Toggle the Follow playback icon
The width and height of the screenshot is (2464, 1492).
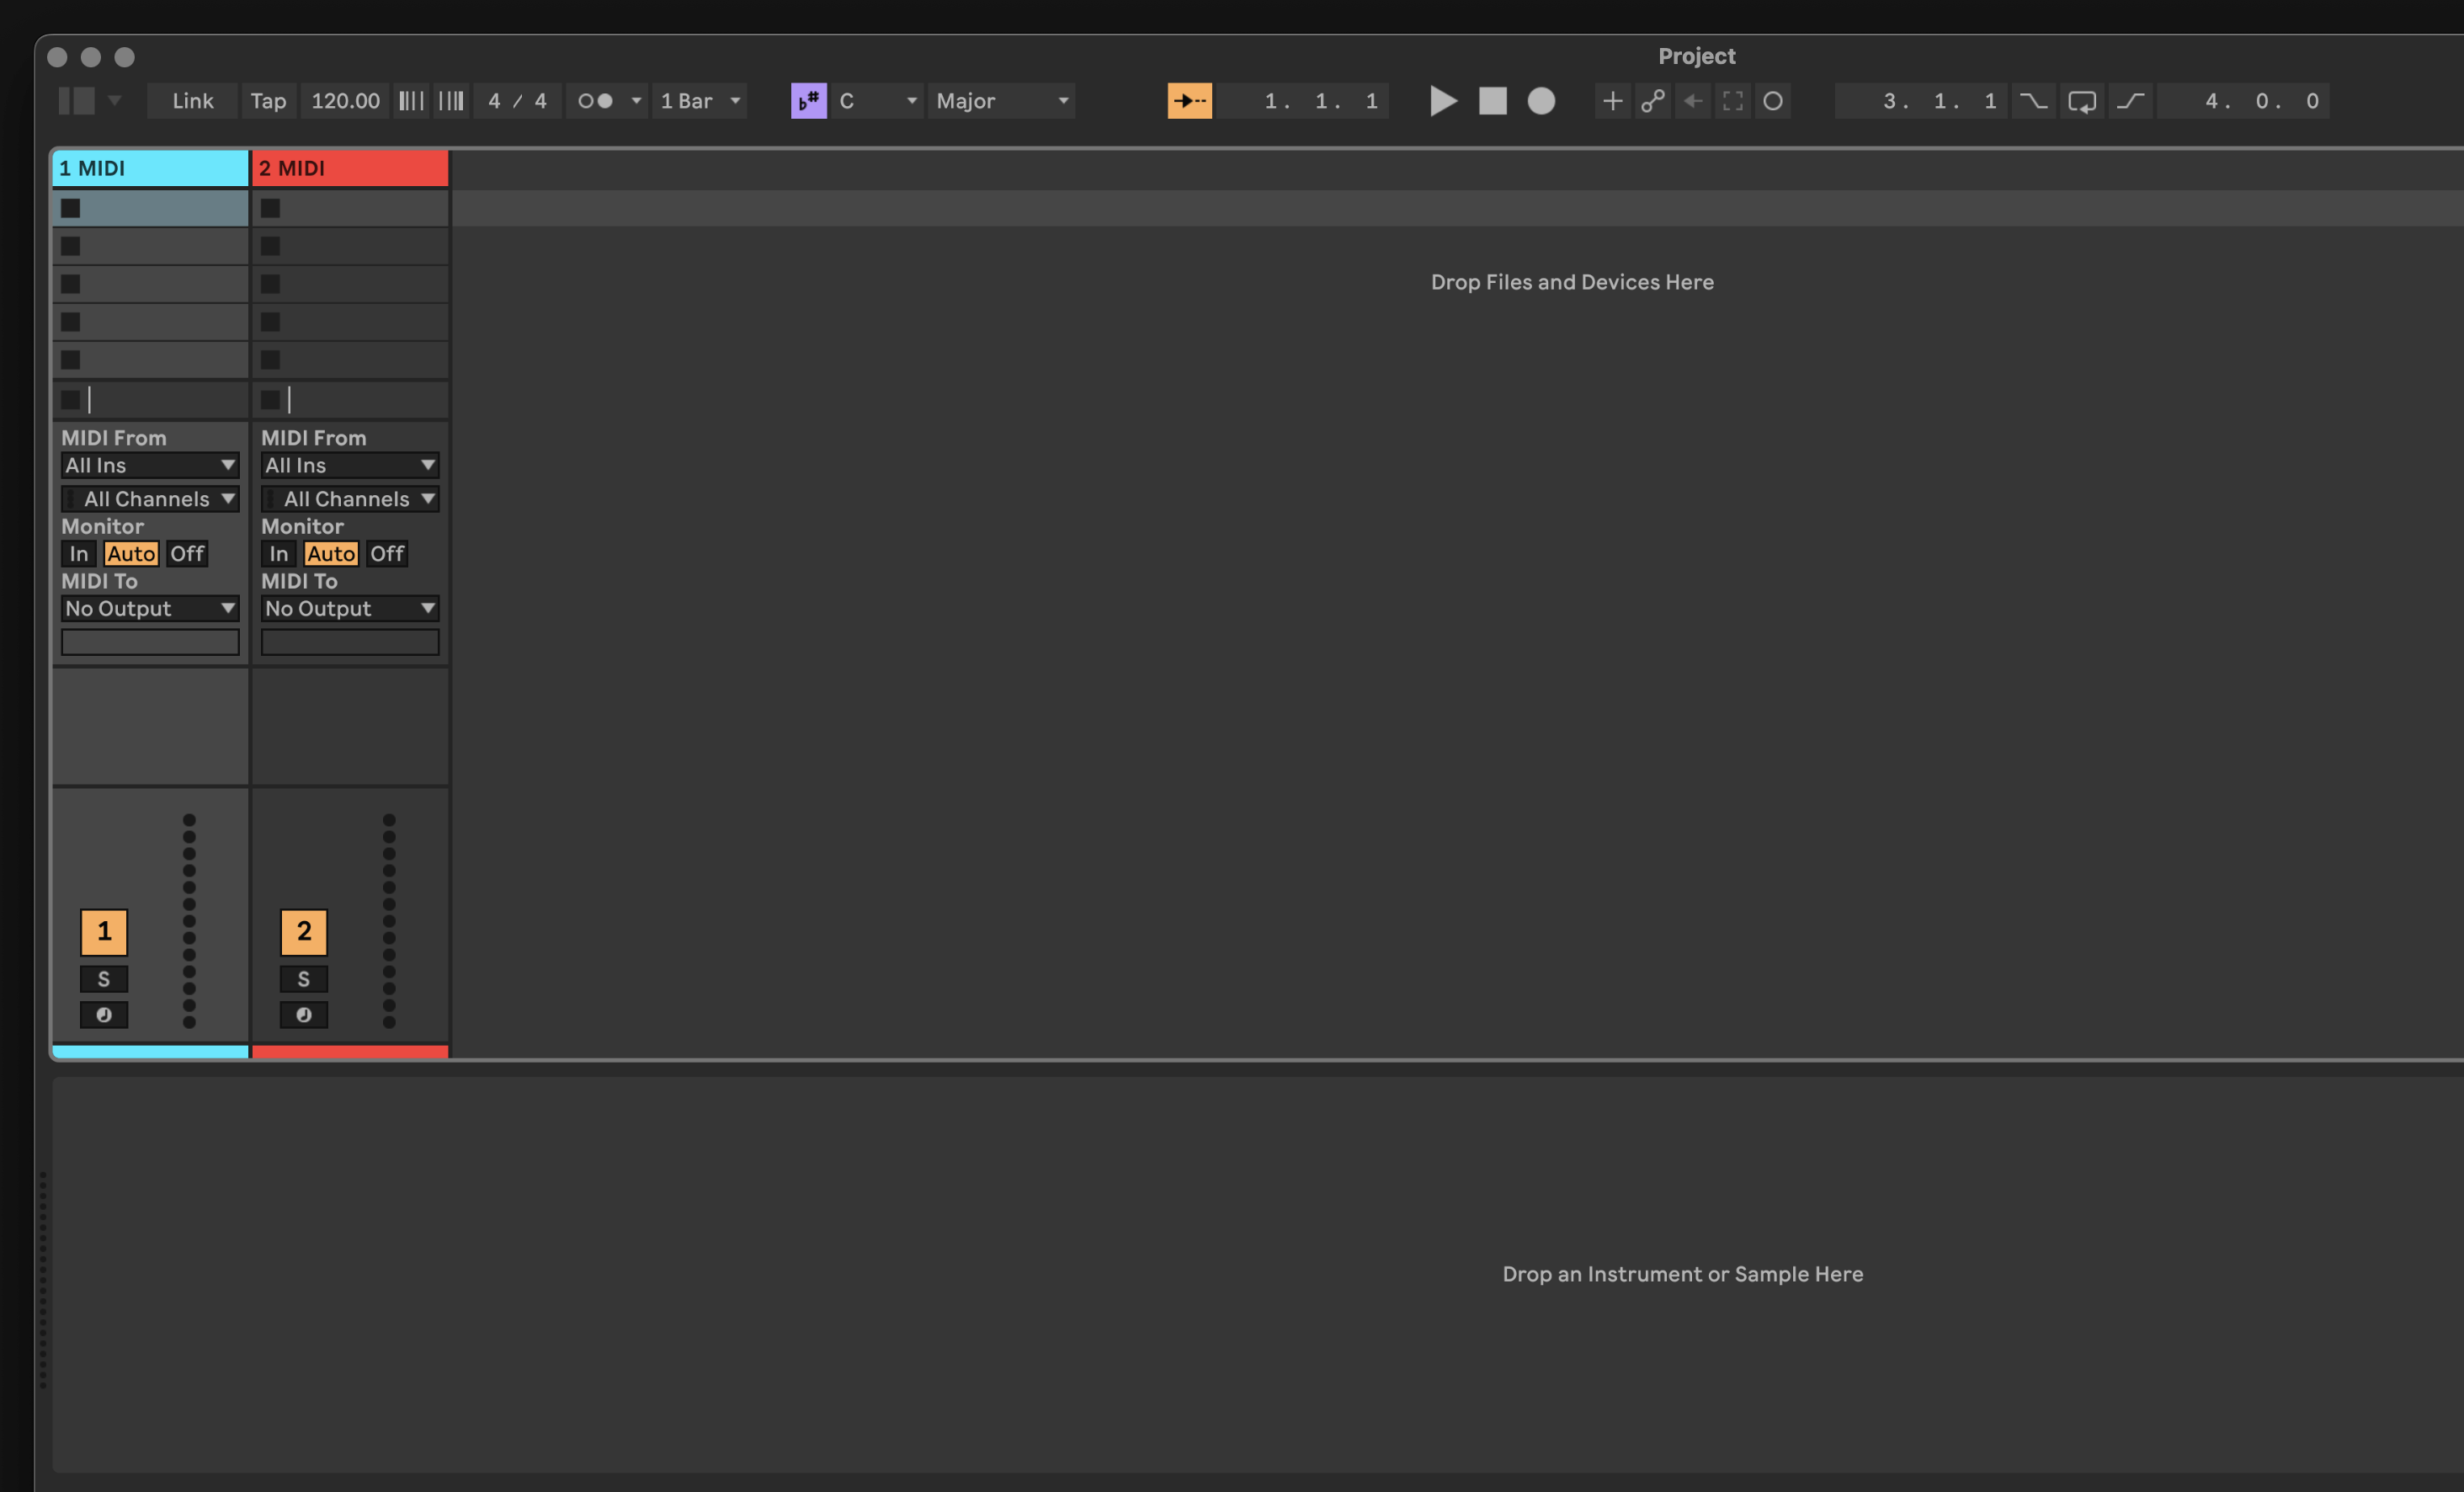(1189, 101)
